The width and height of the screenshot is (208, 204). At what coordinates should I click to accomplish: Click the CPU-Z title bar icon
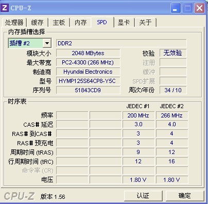[x=5, y=8]
